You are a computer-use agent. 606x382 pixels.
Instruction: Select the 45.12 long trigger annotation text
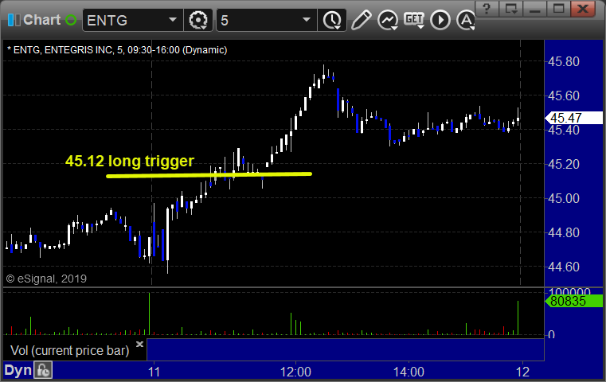point(130,161)
